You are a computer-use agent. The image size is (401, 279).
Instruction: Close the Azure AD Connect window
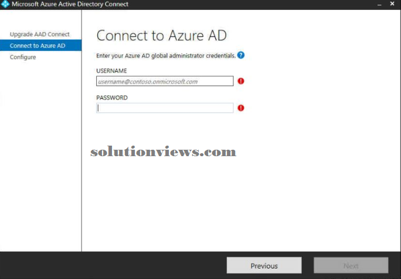coord(392,4)
